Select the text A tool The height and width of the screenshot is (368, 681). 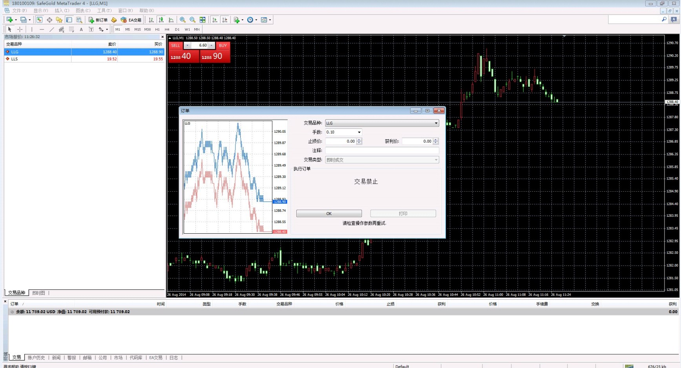(x=81, y=29)
